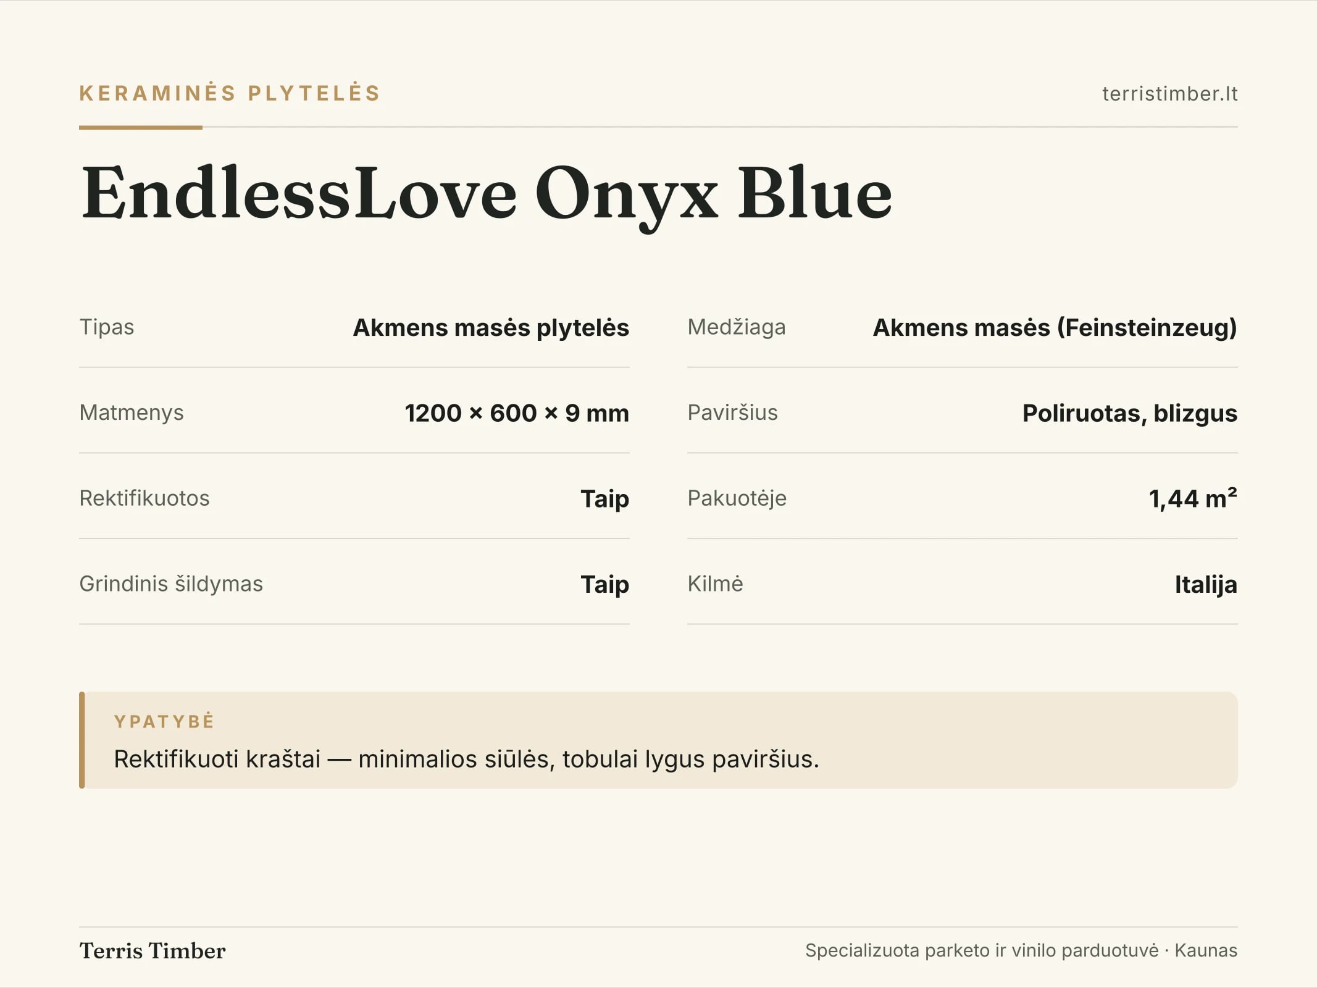Screen dimensions: 1317x988
Task: Click the Ypatybė callout heading
Action: (x=164, y=721)
